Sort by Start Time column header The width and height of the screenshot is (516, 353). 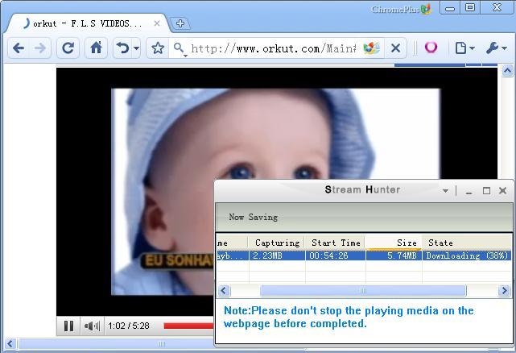click(336, 243)
